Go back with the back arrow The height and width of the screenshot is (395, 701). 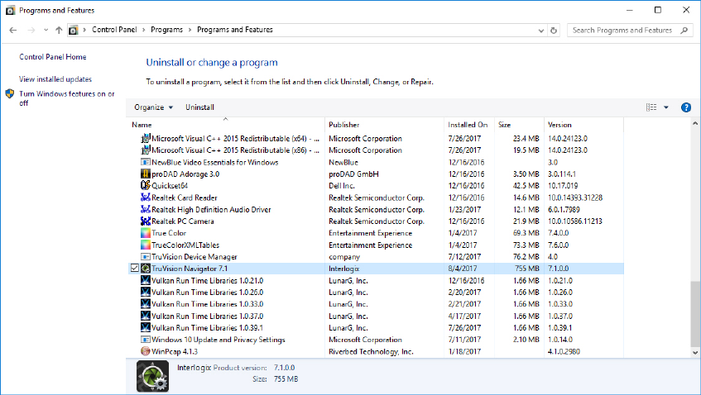point(13,30)
